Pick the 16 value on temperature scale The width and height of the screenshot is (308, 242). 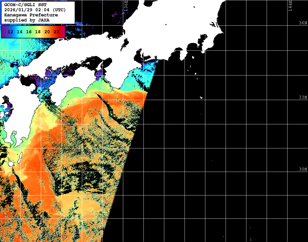click(x=29, y=32)
